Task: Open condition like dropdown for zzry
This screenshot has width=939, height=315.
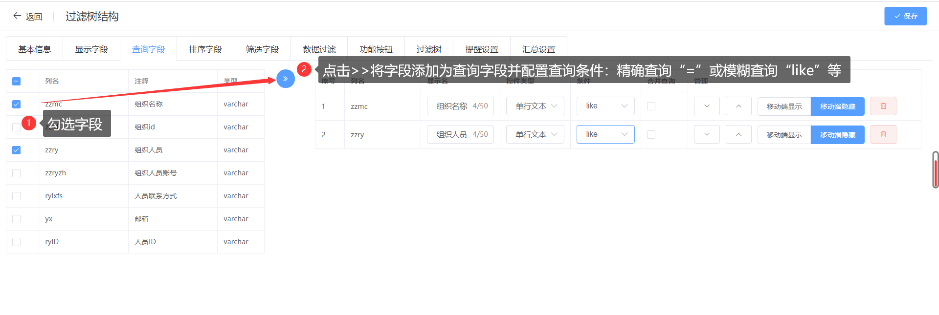Action: pos(605,134)
